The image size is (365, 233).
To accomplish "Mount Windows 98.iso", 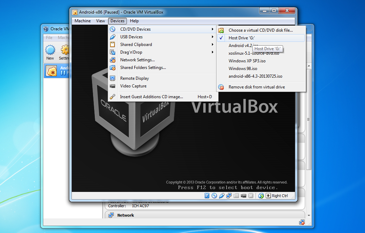I will pos(261,69).
